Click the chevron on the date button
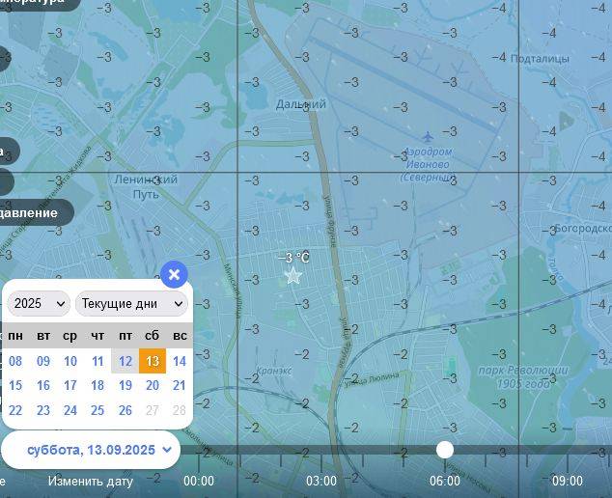612x498 pixels. tap(167, 450)
